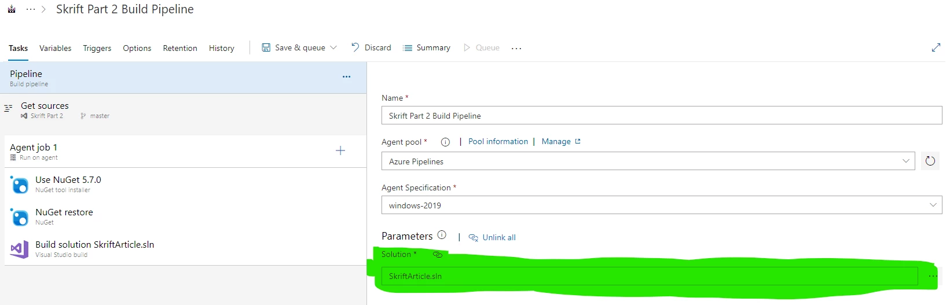Viewport: 950px width, 305px height.
Task: Click the NuGet restore task icon
Action: tap(19, 217)
